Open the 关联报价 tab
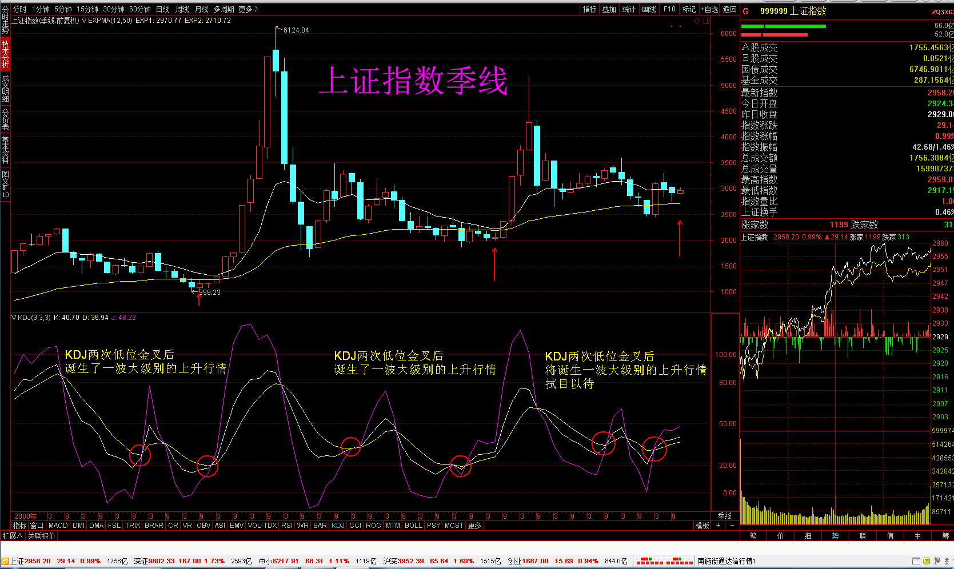The image size is (954, 569). [42, 536]
